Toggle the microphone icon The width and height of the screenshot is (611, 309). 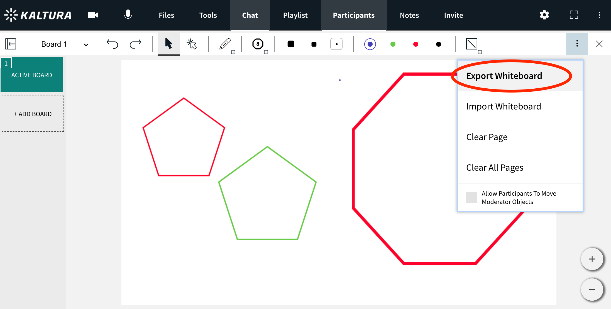pyautogui.click(x=128, y=15)
